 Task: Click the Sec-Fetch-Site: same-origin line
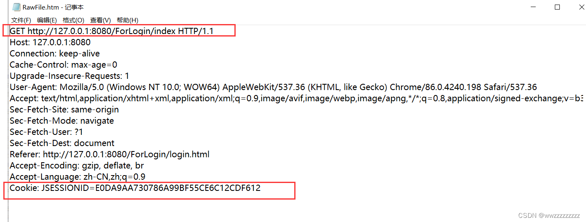[64, 110]
